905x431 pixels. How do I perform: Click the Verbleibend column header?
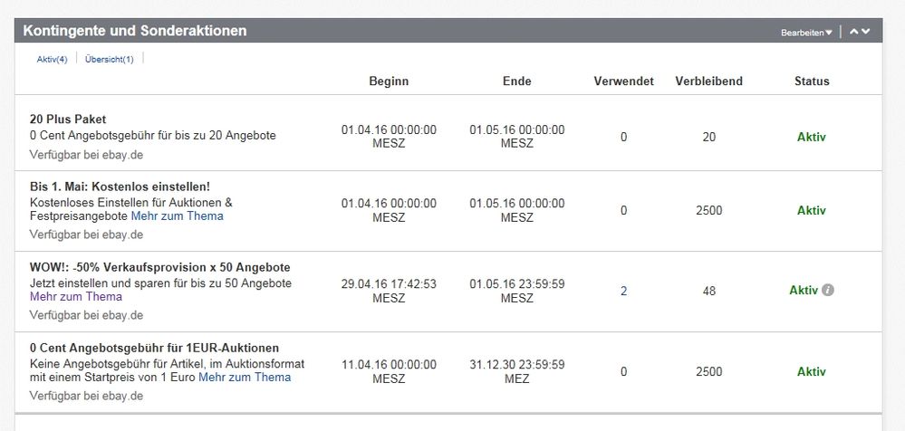click(x=708, y=81)
